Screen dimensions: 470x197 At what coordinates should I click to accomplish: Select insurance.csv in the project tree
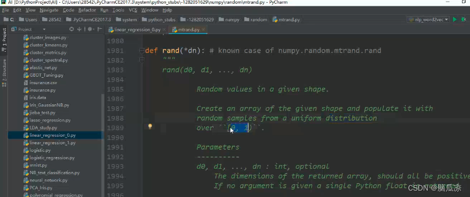[x=40, y=83]
